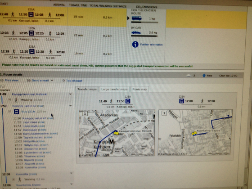Open the Tapiolansolmu stop link
Viewport: 252px width, 189px height.
coord(33,137)
